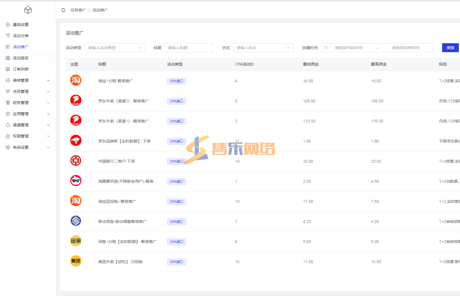The height and width of the screenshot is (296, 460).
Task: Select 活动报名 menu item
Action: [x=21, y=58]
